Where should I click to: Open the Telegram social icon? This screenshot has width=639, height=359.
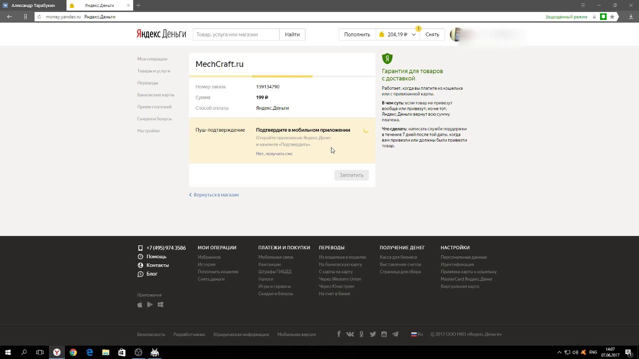point(395,334)
